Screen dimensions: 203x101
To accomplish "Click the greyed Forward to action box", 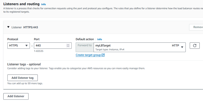I will point(85,47).
